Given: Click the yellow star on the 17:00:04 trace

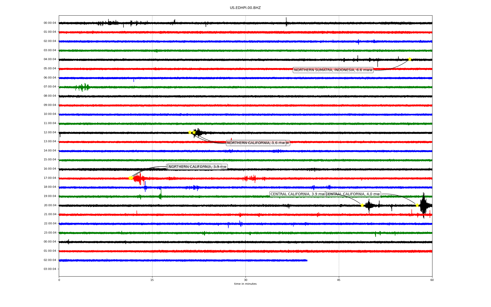Looking at the screenshot, I should pos(130,178).
